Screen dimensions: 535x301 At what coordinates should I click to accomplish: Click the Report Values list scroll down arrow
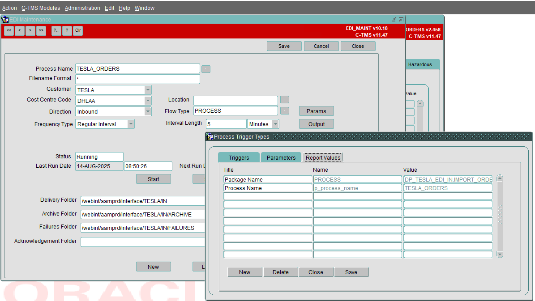click(x=500, y=254)
